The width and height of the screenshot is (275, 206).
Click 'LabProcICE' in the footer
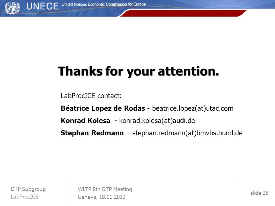pyautogui.click(x=25, y=197)
